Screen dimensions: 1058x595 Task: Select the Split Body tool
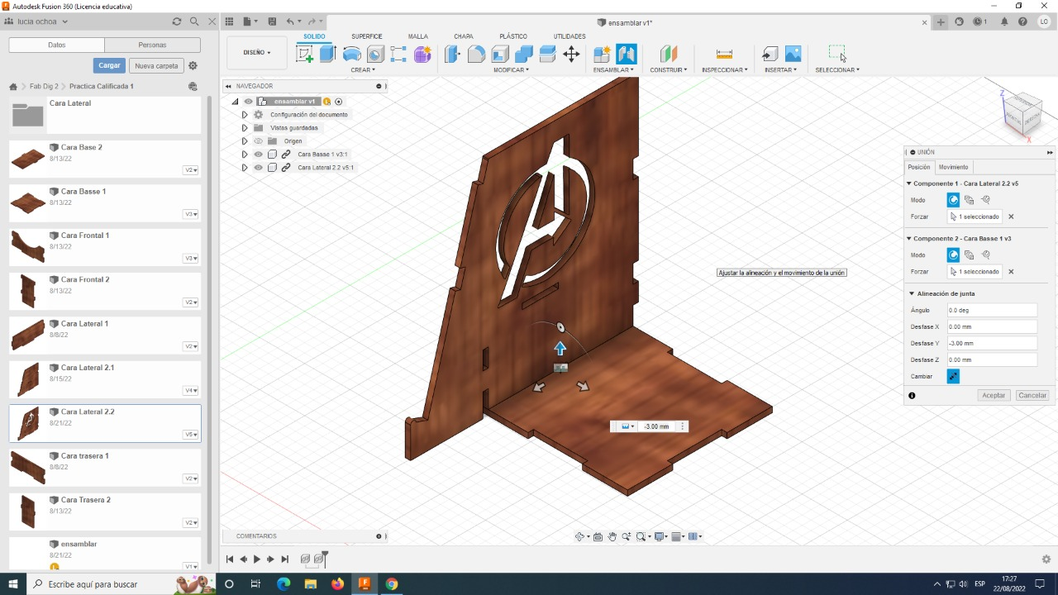[547, 55]
